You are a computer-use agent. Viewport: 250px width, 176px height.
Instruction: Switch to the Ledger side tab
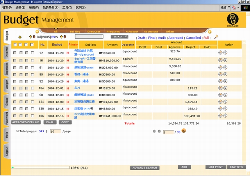pyautogui.click(x=7, y=85)
